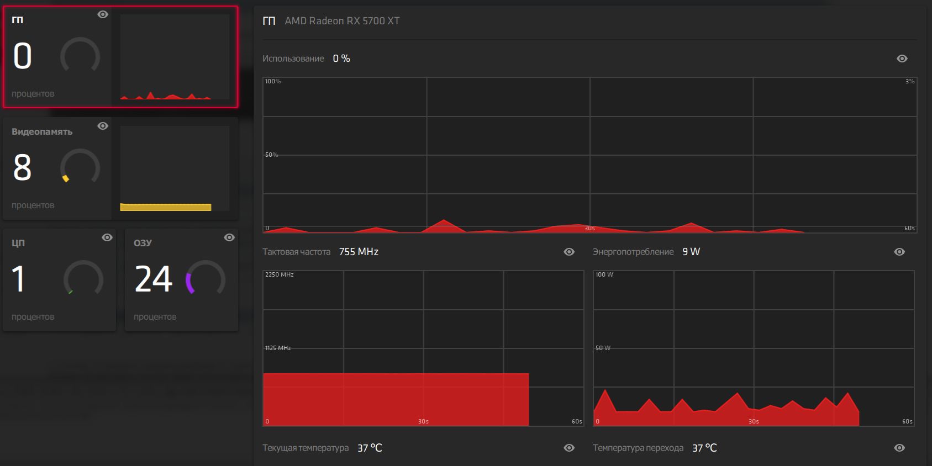Click the ОЗУ purple gauge dial
The height and width of the screenshot is (466, 932).
click(x=206, y=278)
